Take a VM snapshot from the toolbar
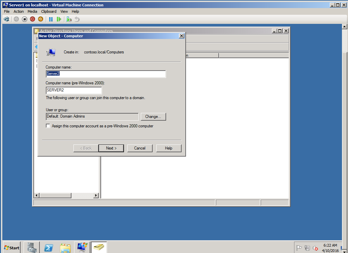 [x=69, y=19]
